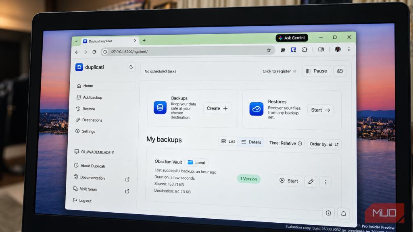Pause scheduled backups
This screenshot has height=232, width=413.
[x=316, y=71]
